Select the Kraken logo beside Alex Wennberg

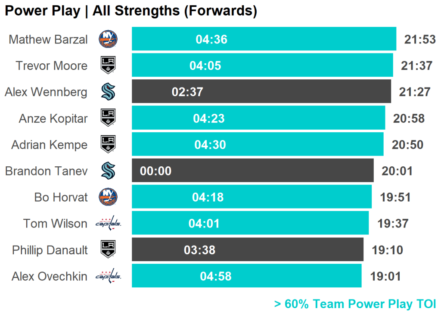[108, 92]
